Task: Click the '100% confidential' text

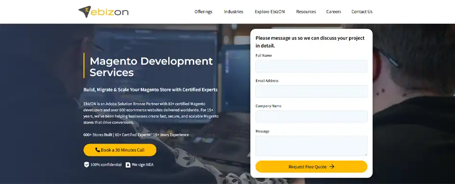Action: coord(106,165)
